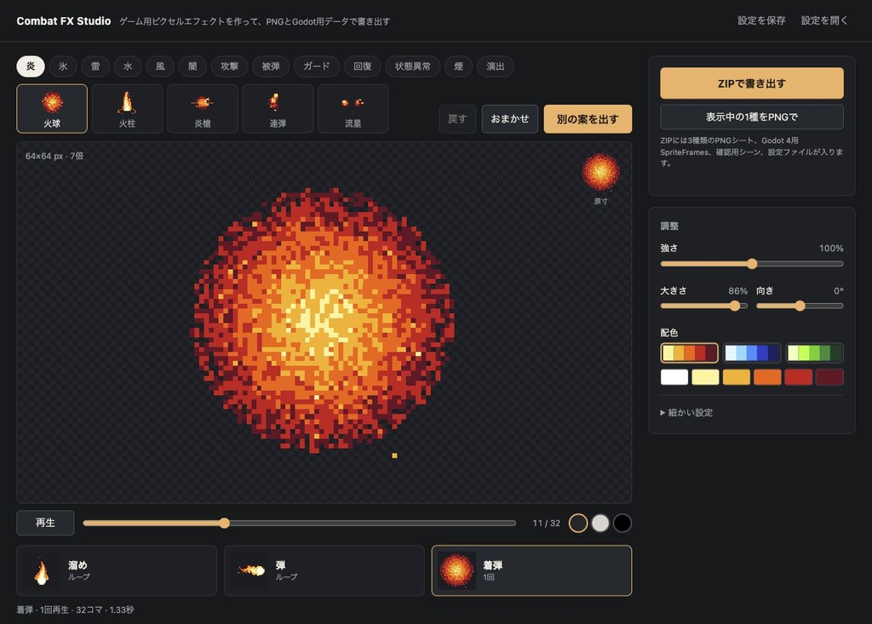Switch to the 煙 smoke category tab
872x624 pixels.
point(459,66)
